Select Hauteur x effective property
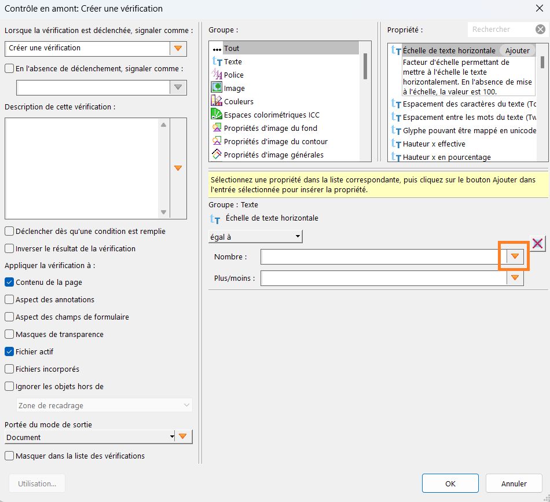Image resolution: width=550 pixels, height=502 pixels. 434,144
